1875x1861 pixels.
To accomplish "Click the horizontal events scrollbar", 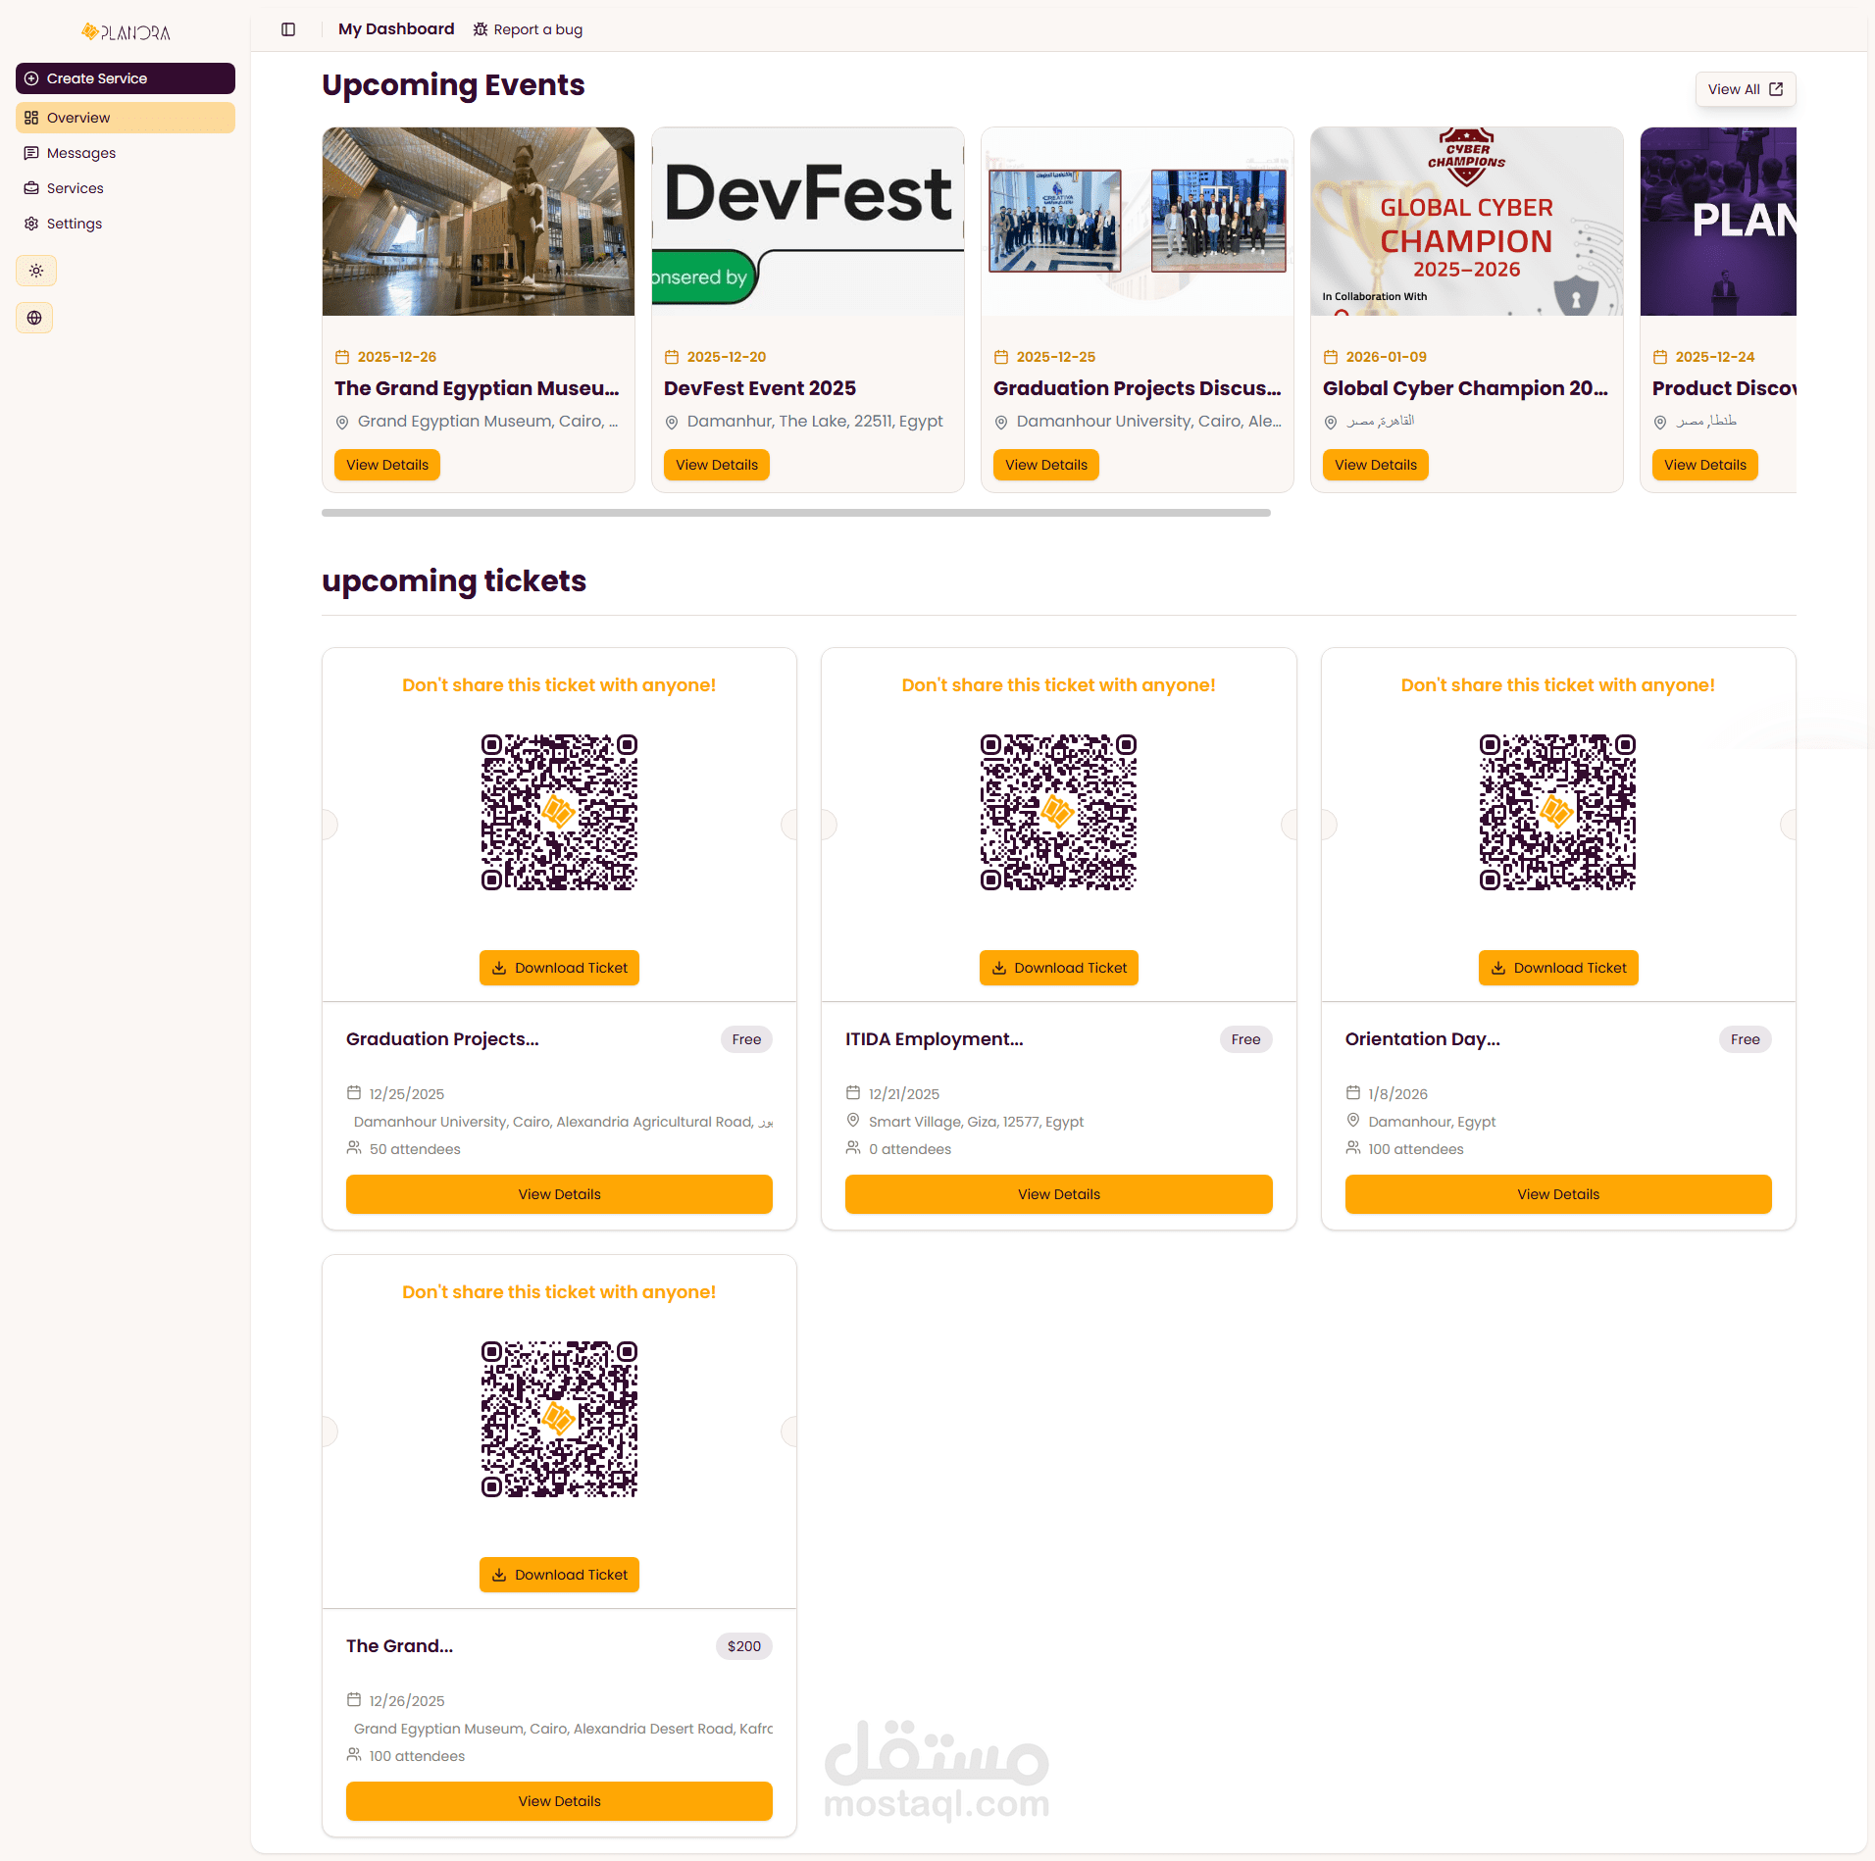I will tap(796, 513).
